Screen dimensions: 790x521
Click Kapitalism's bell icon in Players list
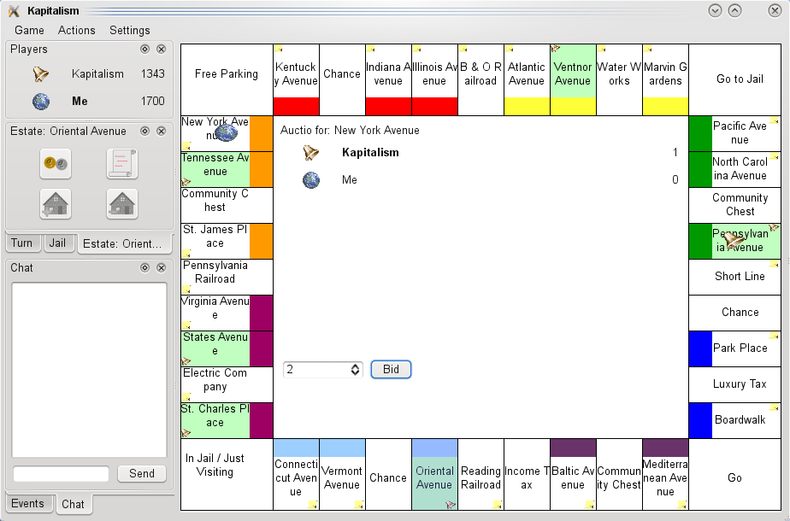tap(41, 74)
